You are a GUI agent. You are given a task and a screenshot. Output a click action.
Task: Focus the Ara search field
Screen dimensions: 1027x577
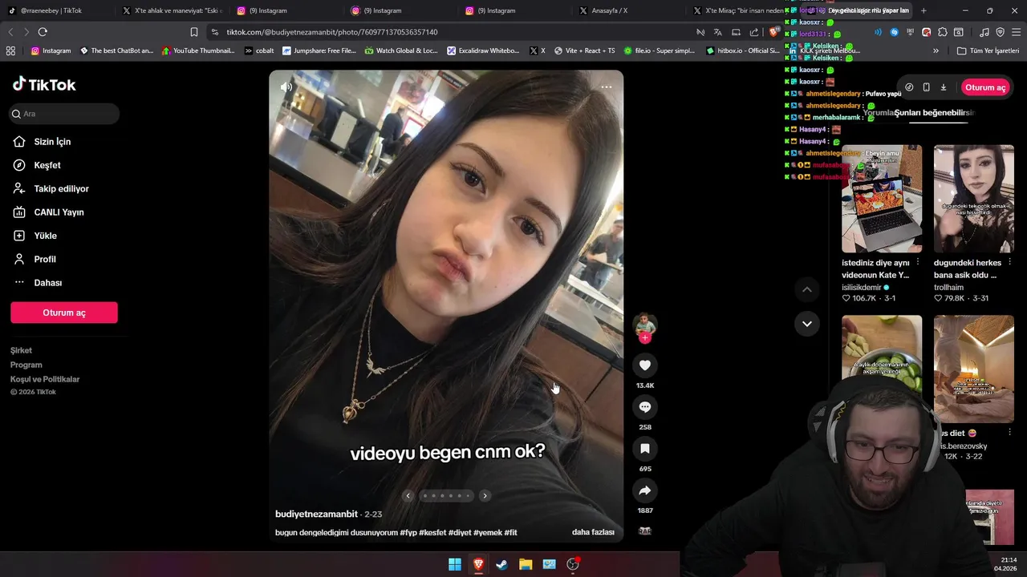[64, 114]
